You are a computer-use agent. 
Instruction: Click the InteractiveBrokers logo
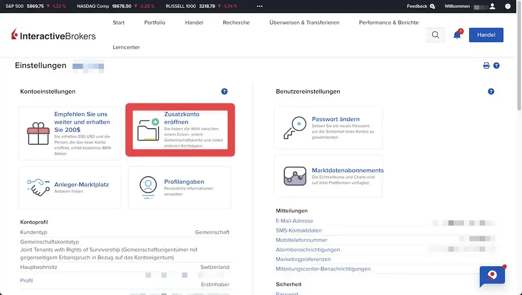53,34
